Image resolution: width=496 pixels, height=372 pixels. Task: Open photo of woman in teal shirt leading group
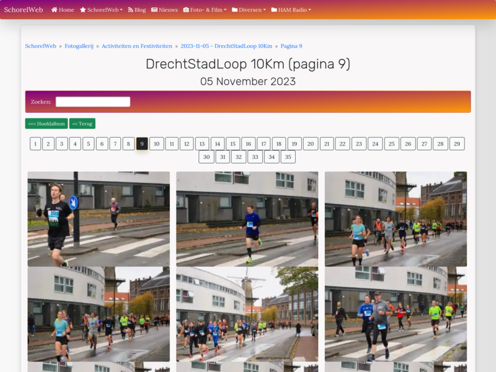[396, 219]
